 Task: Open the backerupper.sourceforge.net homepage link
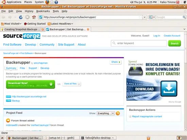[x=29, y=97]
